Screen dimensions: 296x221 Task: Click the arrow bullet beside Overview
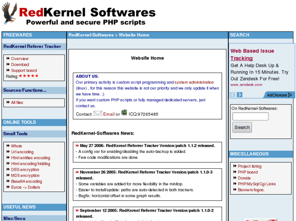[x=8, y=58]
